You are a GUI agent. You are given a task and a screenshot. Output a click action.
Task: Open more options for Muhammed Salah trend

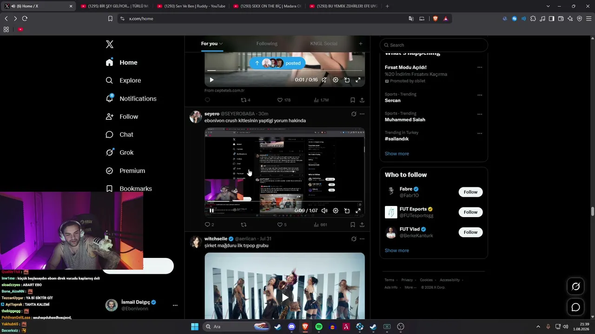point(480,114)
